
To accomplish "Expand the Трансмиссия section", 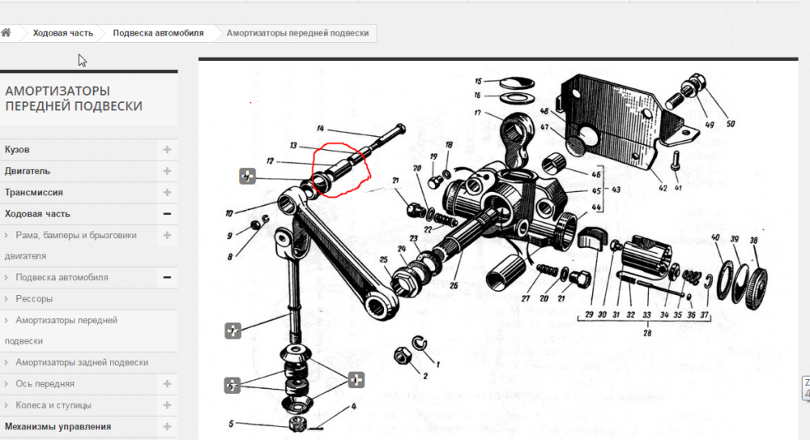I will click(167, 193).
